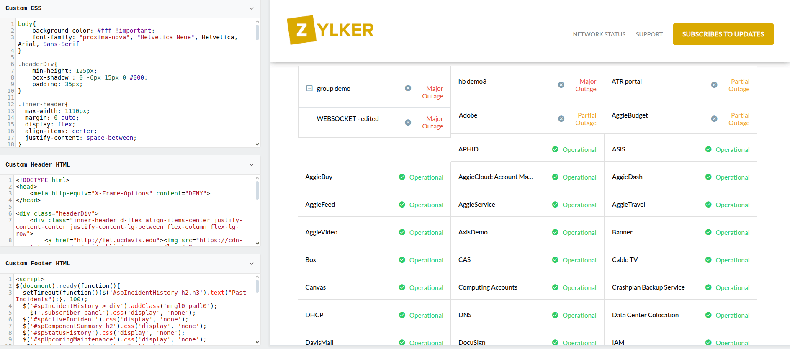
Task: Click operational check icon for AggieService
Action: tap(555, 205)
